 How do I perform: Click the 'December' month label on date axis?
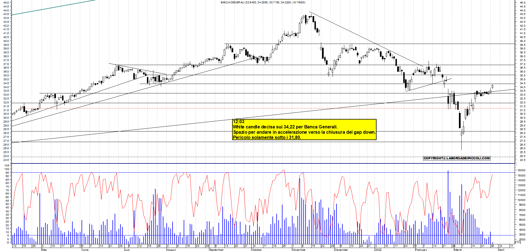341,250
